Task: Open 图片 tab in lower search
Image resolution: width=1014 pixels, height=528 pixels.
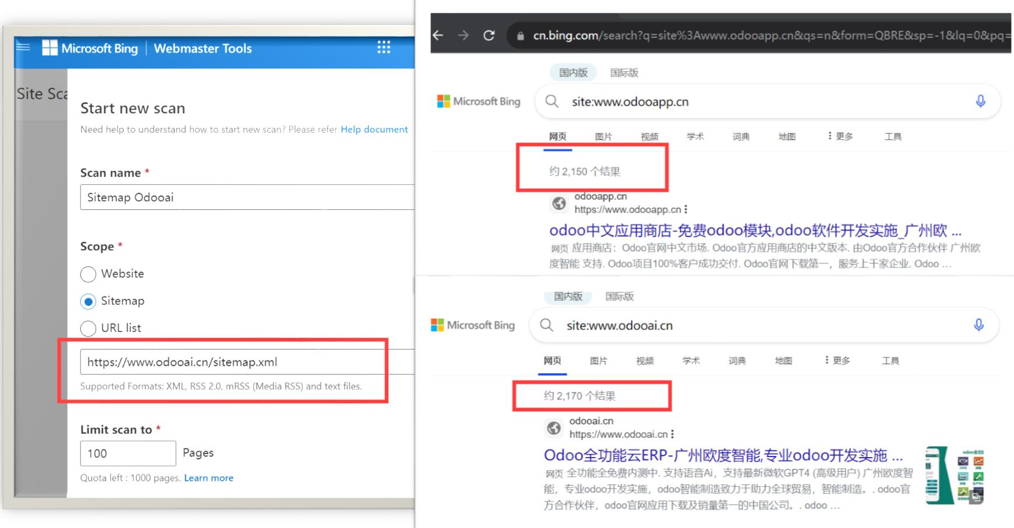Action: pos(598,361)
